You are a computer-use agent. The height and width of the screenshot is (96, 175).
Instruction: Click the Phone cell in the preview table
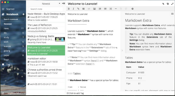click(129, 78)
